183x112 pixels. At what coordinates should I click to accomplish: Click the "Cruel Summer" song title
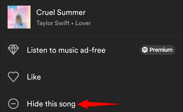pos(61,12)
